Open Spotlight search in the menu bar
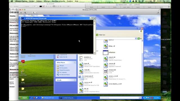 pos(164,1)
